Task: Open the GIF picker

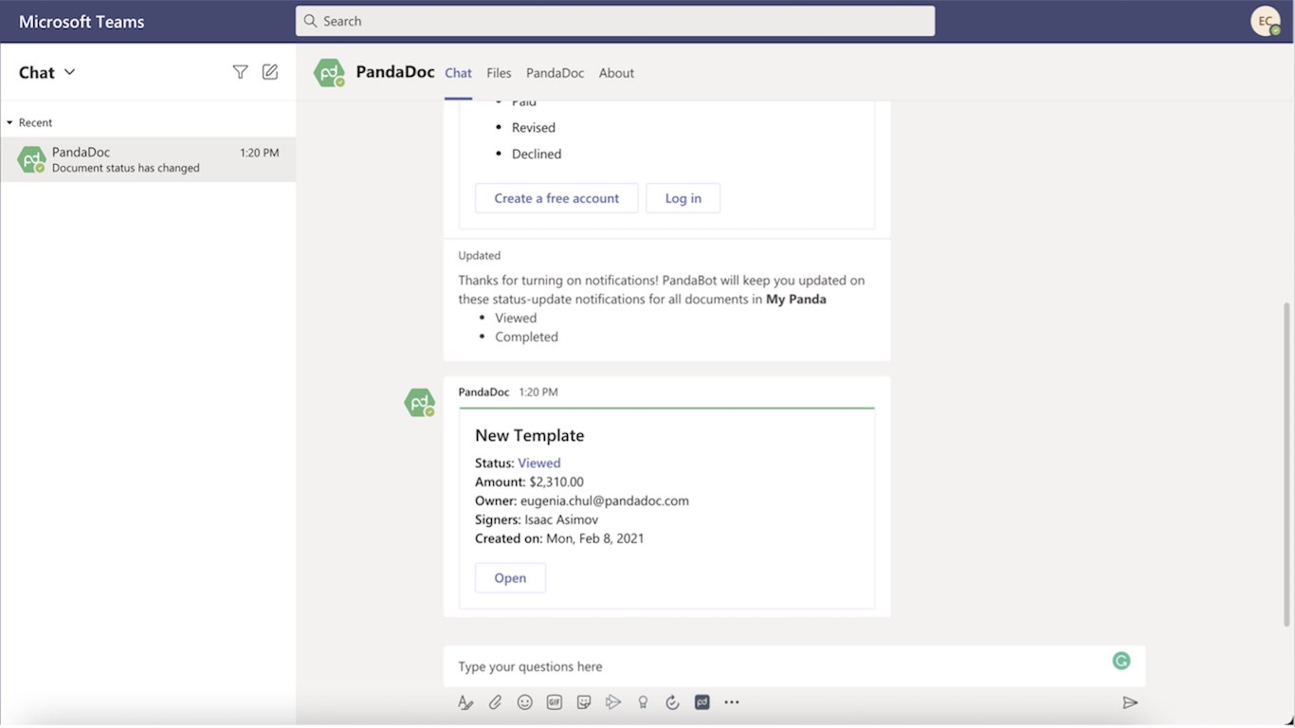Action: coord(555,702)
